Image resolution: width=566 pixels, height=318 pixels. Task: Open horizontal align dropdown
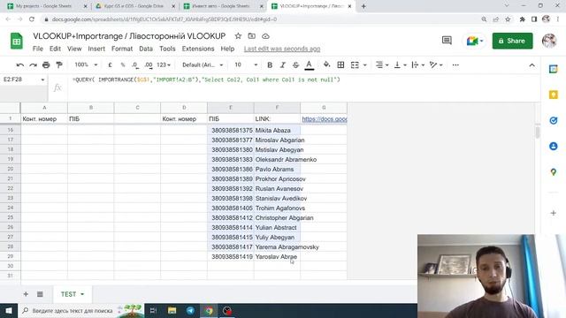tap(381, 64)
